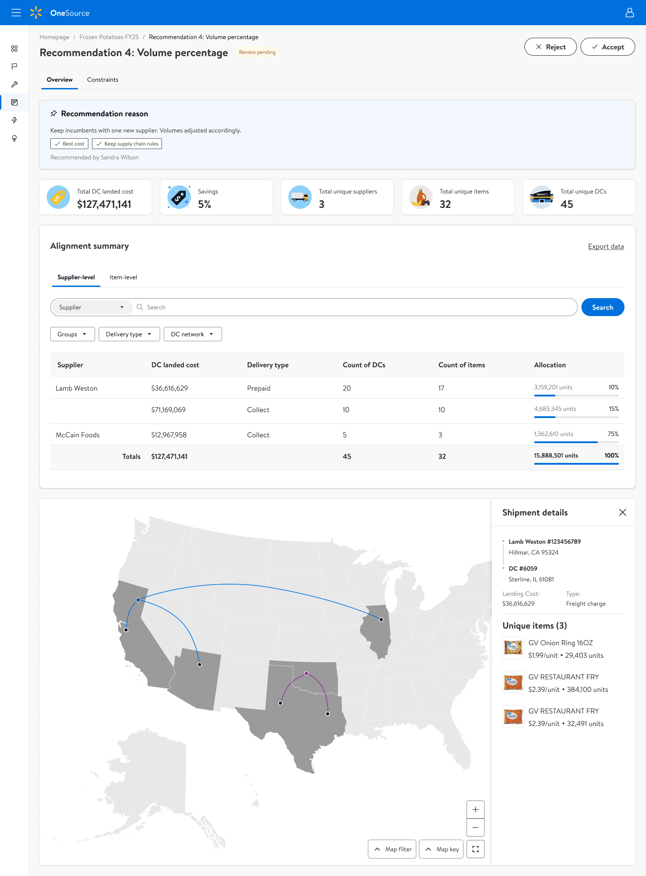Reject the recommendation
The height and width of the screenshot is (876, 646).
point(550,47)
